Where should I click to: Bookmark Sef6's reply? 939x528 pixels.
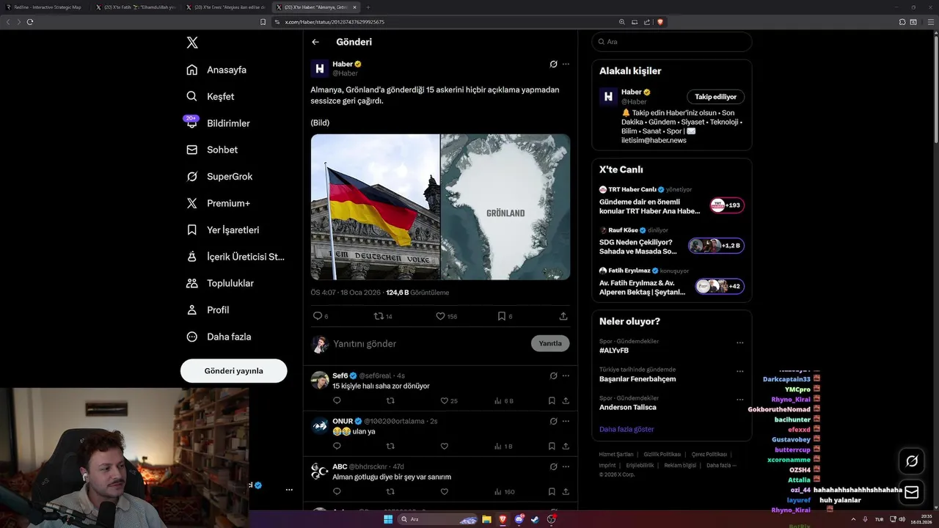coord(552,401)
